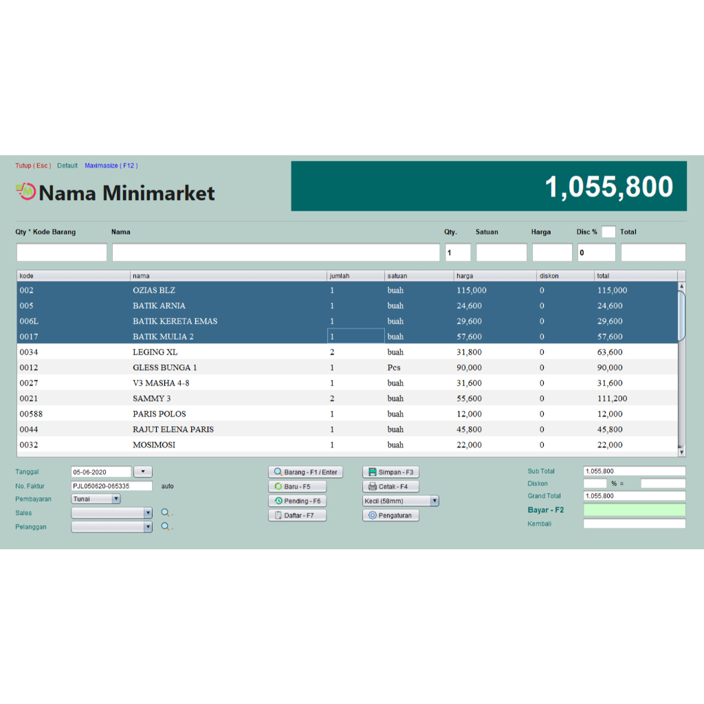
Task: Start a new transaction with Baru
Action: point(296,487)
